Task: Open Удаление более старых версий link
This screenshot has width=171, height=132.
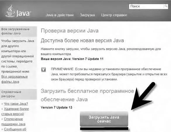Action: point(15,111)
